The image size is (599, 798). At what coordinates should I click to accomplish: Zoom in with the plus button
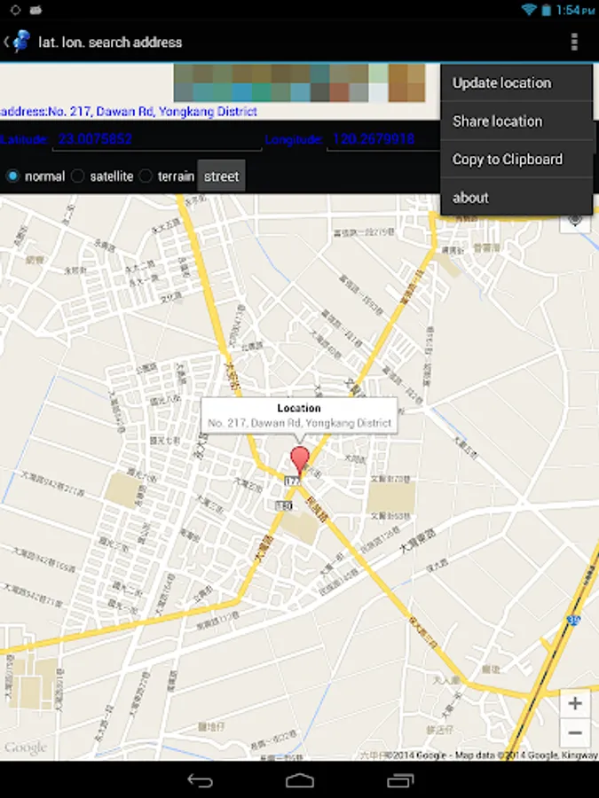coord(575,703)
